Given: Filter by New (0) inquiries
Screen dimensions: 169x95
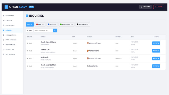Looking at the screenshot, I should tap(40, 25).
